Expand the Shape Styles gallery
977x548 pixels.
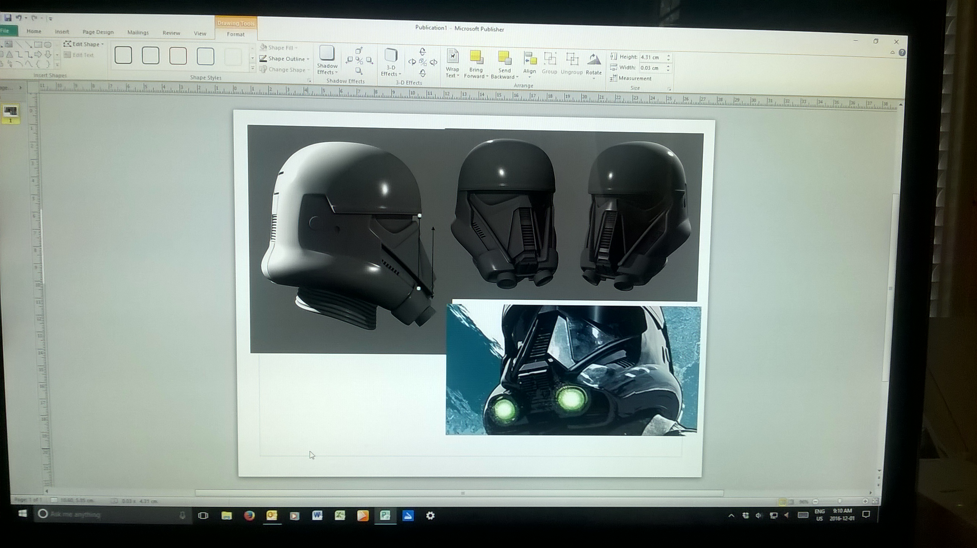tap(253, 68)
